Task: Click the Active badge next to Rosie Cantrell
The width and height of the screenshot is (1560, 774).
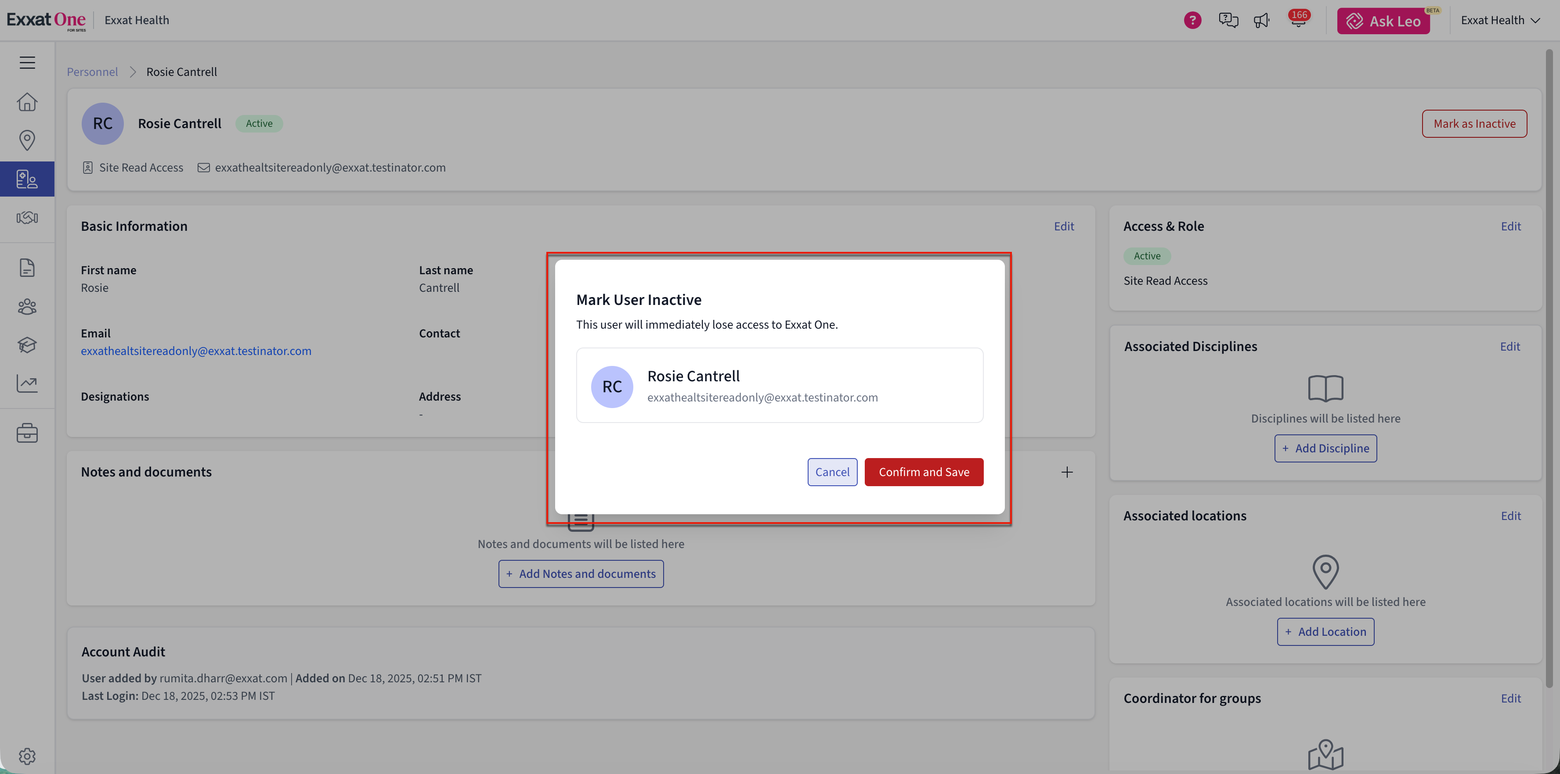Action: tap(259, 123)
